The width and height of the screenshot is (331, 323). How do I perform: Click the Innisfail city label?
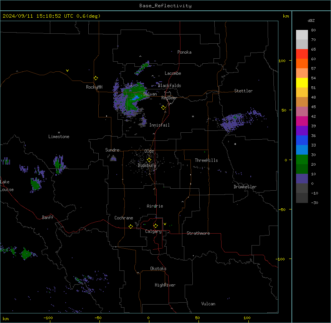pos(159,125)
